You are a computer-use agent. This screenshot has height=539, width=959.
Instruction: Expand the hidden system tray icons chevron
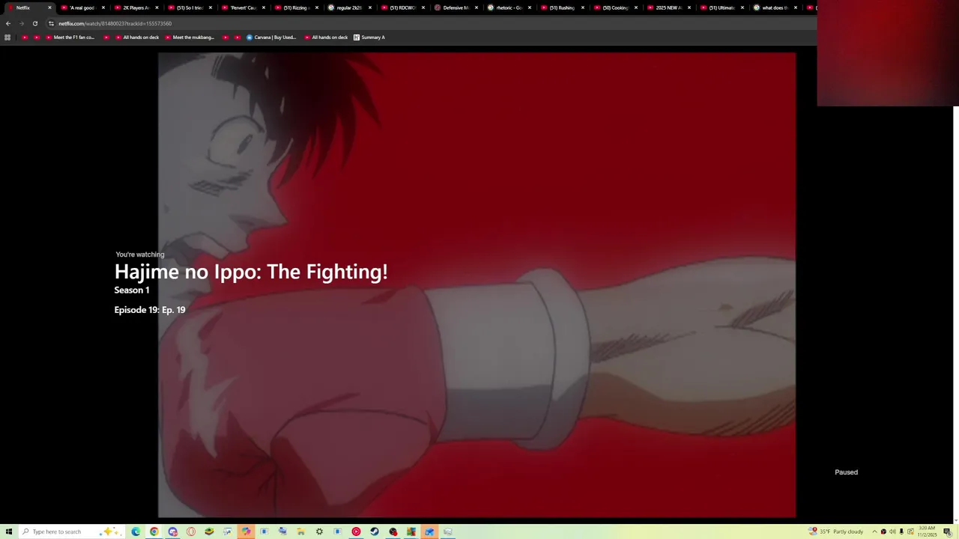coord(874,532)
